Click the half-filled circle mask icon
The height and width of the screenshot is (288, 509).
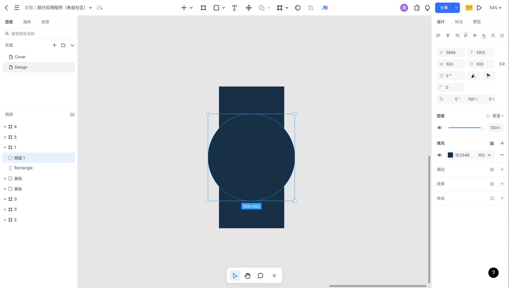[298, 8]
